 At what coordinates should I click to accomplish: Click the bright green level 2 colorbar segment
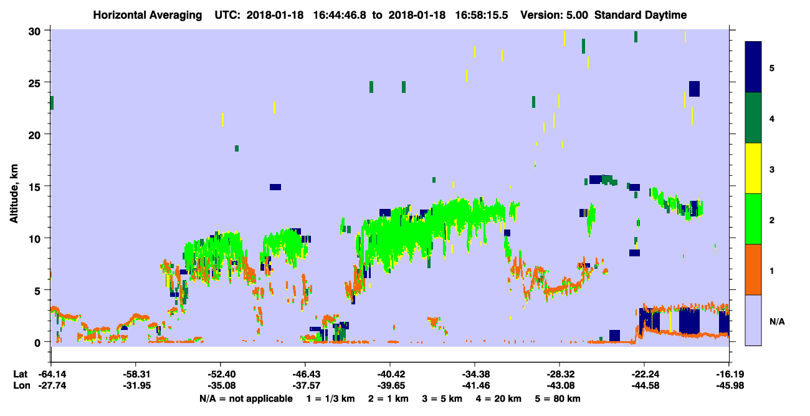(x=753, y=219)
